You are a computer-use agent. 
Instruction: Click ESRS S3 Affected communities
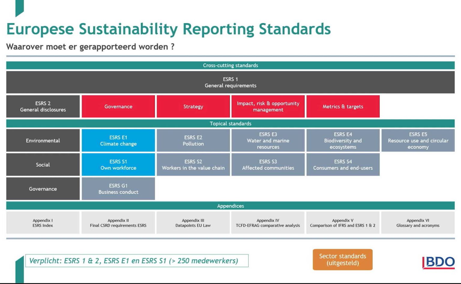coord(268,165)
